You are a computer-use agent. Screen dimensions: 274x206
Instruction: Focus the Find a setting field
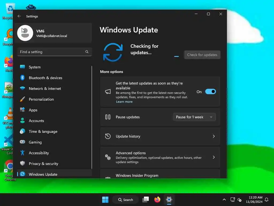click(55, 52)
